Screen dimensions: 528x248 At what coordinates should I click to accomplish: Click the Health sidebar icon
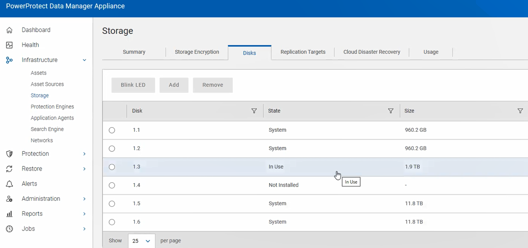tap(9, 45)
